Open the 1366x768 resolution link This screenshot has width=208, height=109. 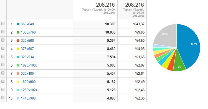click(x=28, y=32)
